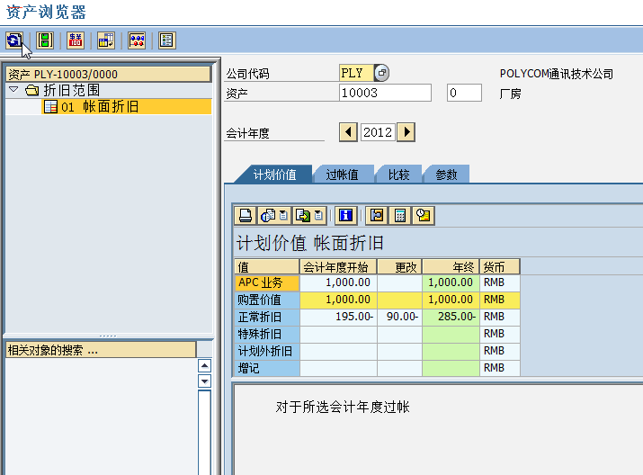The height and width of the screenshot is (475, 643).
Task: Open the asset values icon showing 100
Action: point(76,40)
